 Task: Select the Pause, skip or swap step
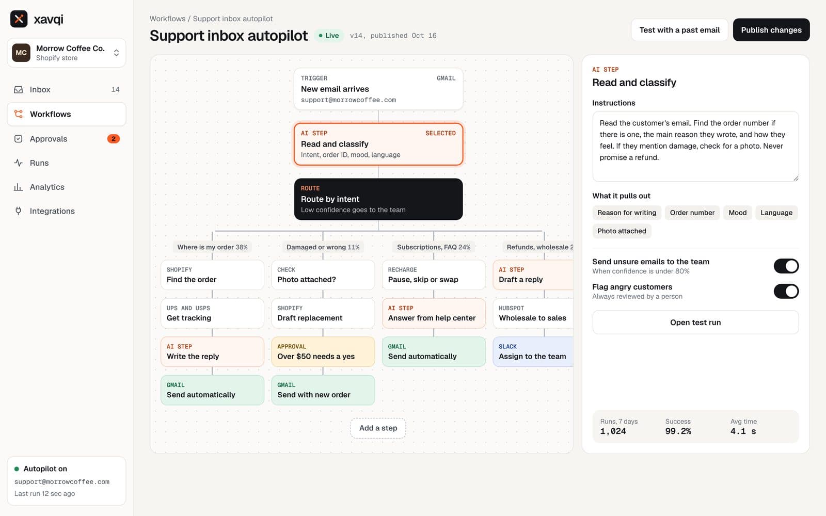click(434, 275)
